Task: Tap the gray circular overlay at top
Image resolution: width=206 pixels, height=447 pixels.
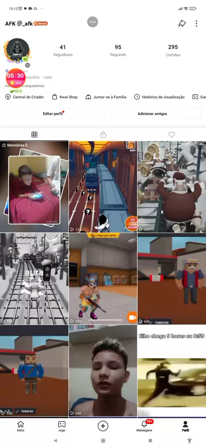Action: pos(92,22)
